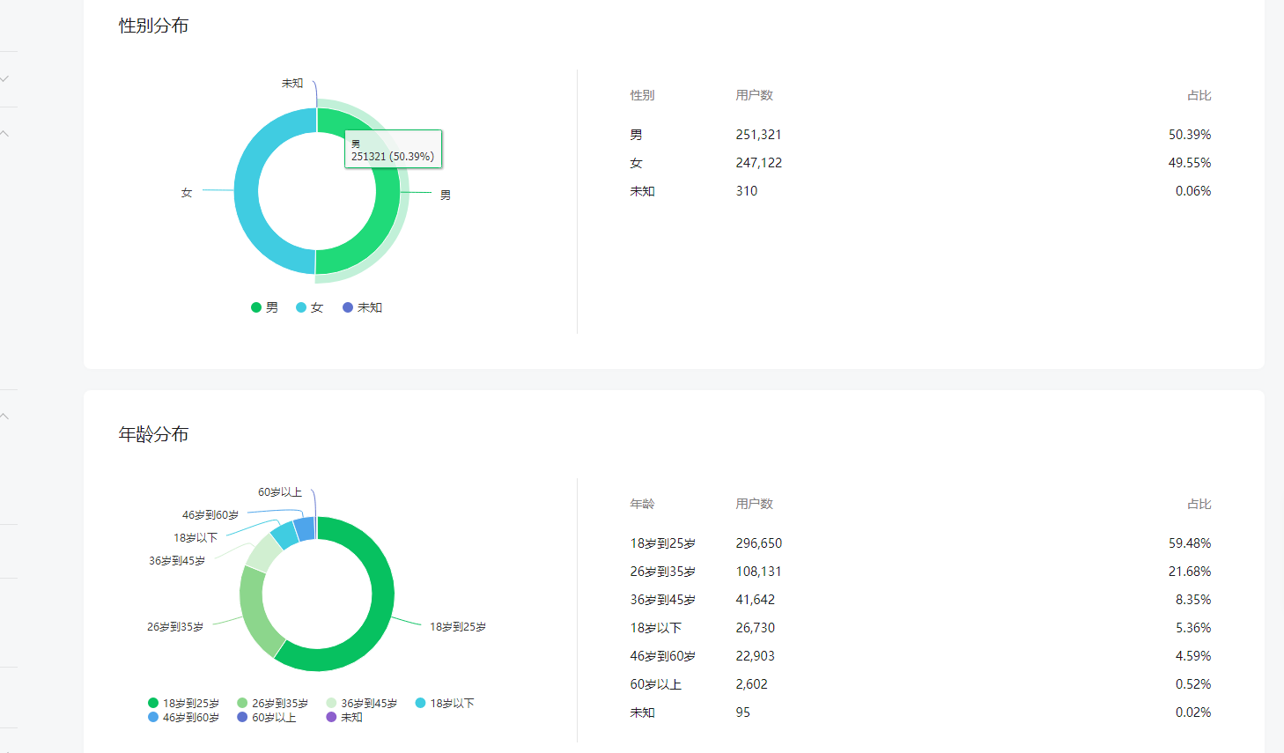Click the 247,122 user count cell
The height and width of the screenshot is (753, 1284).
point(759,163)
